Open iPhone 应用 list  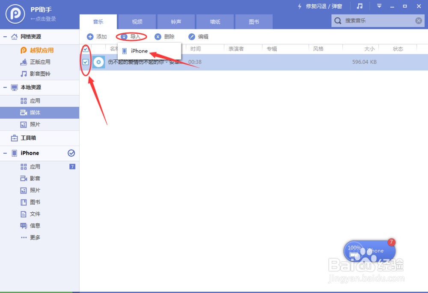[35, 167]
